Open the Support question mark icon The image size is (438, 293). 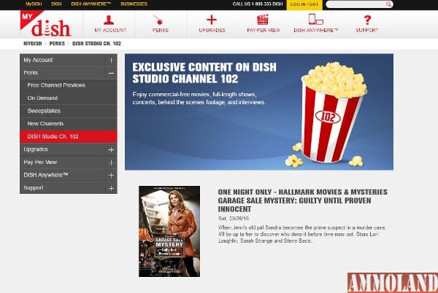coord(366,20)
